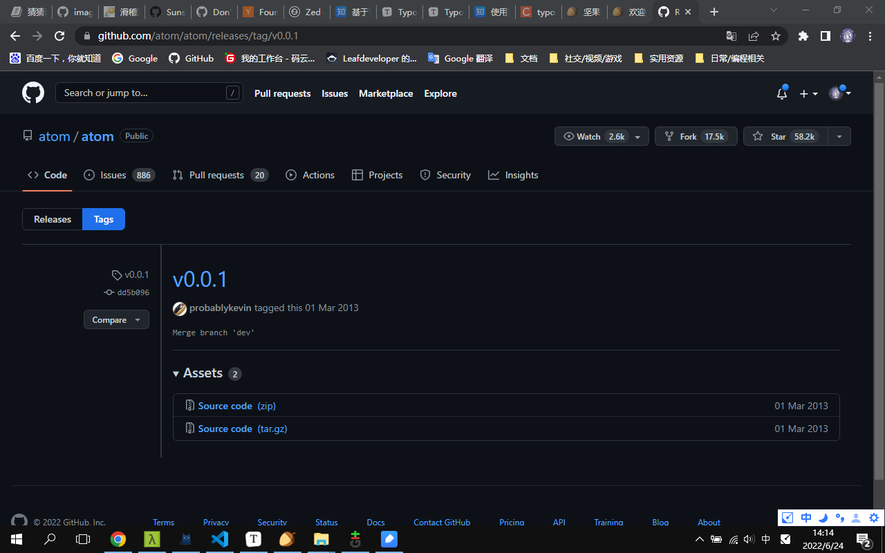Switch to the Actions tab
The image size is (885, 553).
(310, 175)
